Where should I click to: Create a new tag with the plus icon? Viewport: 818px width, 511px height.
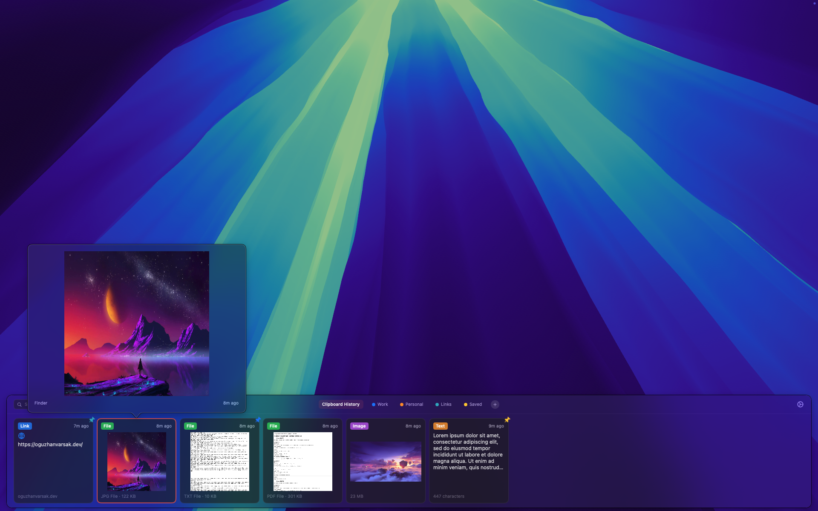click(495, 404)
